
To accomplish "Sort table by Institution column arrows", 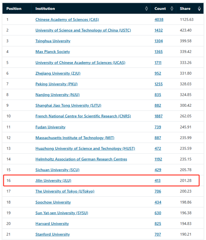I will pos(146,9).
